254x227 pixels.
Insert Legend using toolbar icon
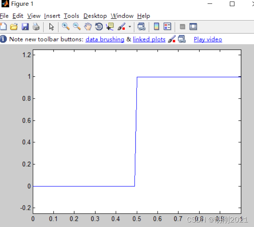pyautogui.click(x=167, y=26)
